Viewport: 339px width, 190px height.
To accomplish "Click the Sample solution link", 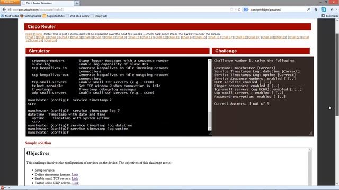I will [x=38, y=143].
